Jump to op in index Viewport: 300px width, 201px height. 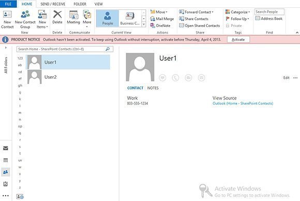20,126
